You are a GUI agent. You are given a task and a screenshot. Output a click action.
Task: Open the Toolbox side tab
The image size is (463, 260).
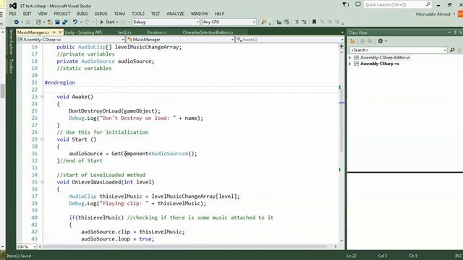(x=11, y=66)
